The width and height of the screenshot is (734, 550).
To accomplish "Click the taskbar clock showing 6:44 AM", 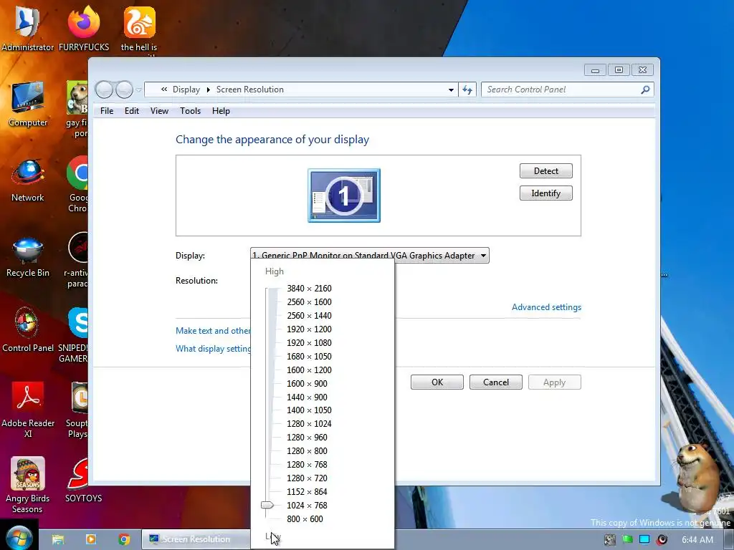I will point(697,540).
